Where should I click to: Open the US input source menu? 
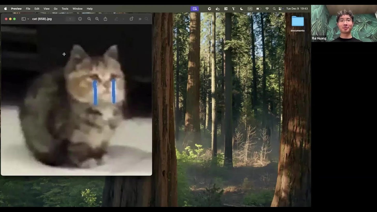pos(250,9)
